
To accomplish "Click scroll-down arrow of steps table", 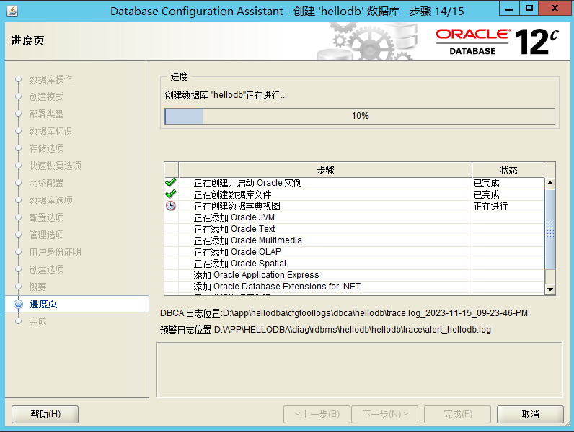I will tap(549, 289).
